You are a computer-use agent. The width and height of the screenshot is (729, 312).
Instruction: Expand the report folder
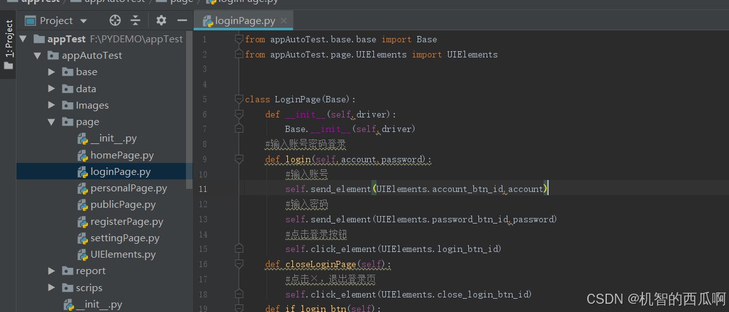click(x=52, y=271)
